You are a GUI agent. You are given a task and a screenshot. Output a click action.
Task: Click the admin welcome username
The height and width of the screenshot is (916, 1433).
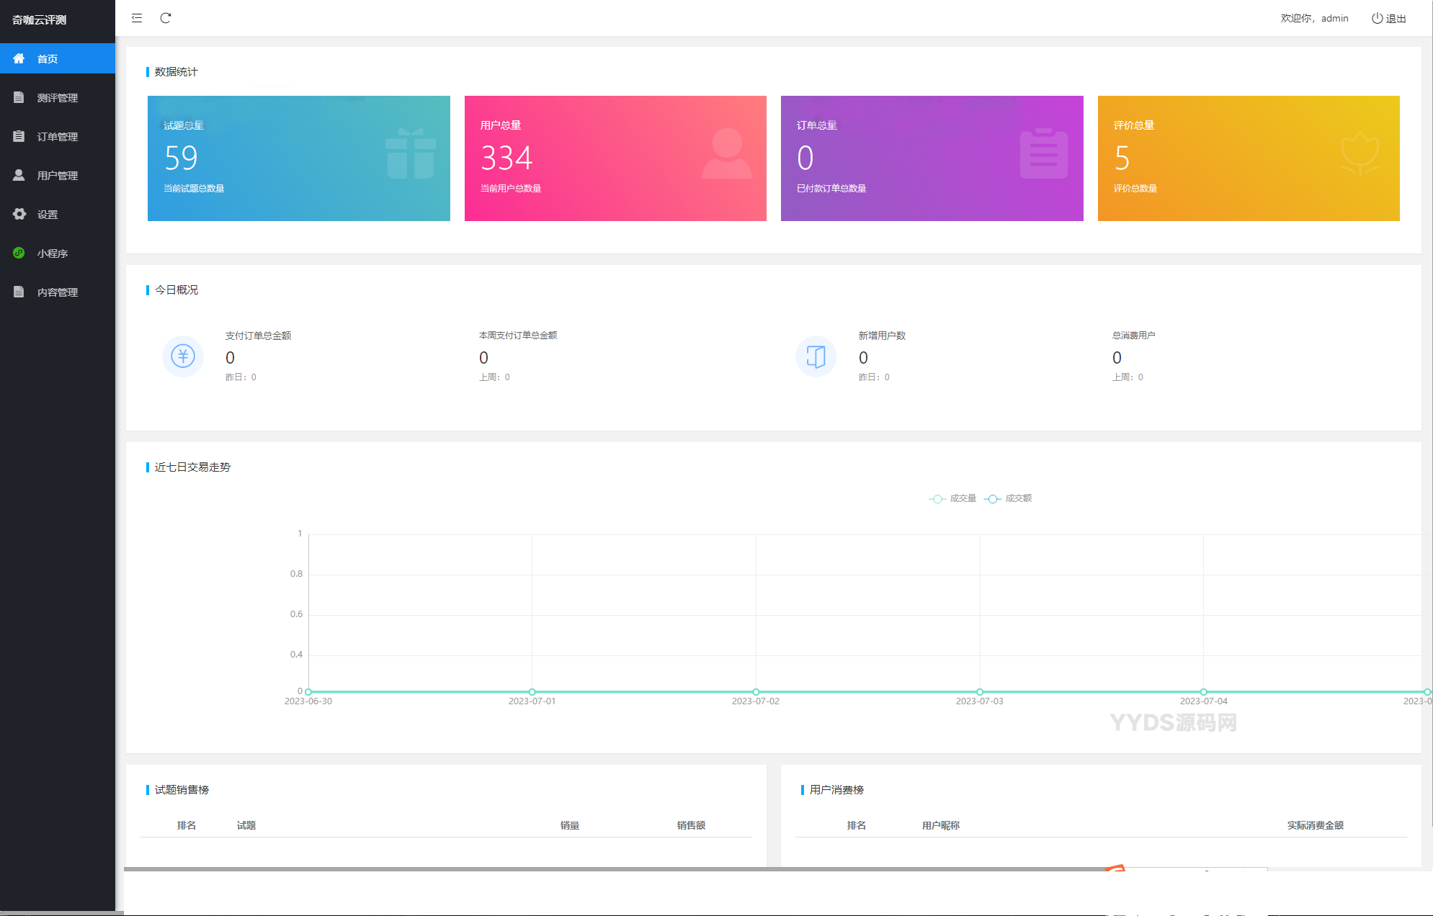pyautogui.click(x=1334, y=18)
